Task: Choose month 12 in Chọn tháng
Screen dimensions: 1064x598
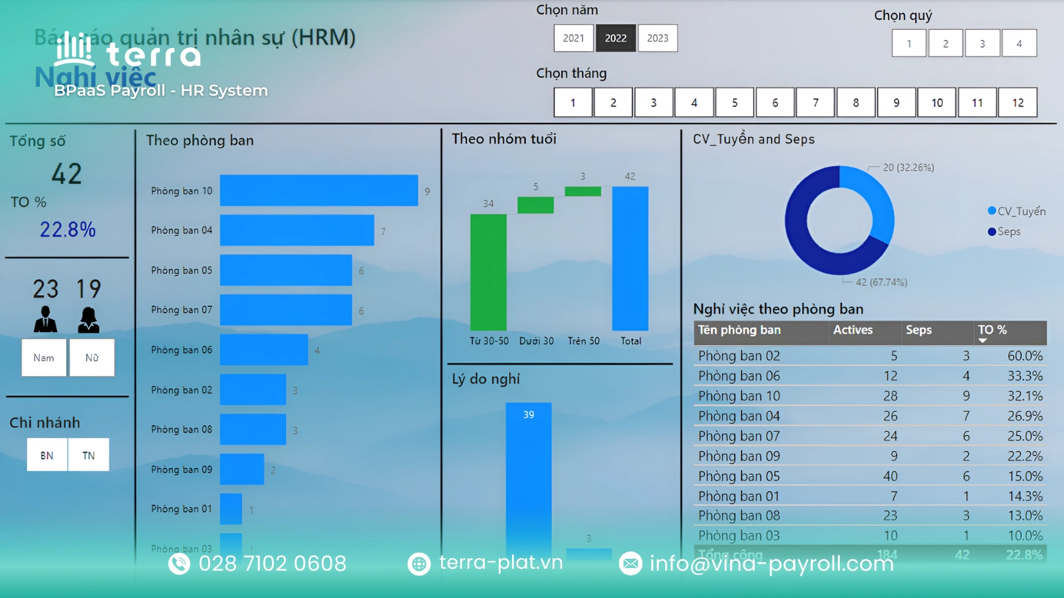Action: 1018,102
